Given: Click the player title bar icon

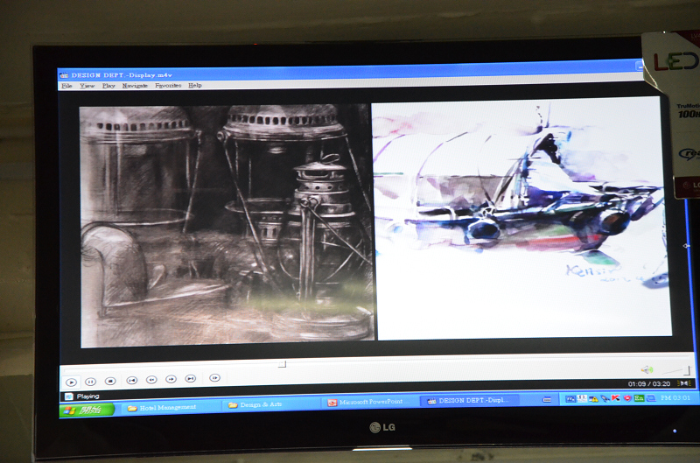Looking at the screenshot, I should (x=64, y=75).
